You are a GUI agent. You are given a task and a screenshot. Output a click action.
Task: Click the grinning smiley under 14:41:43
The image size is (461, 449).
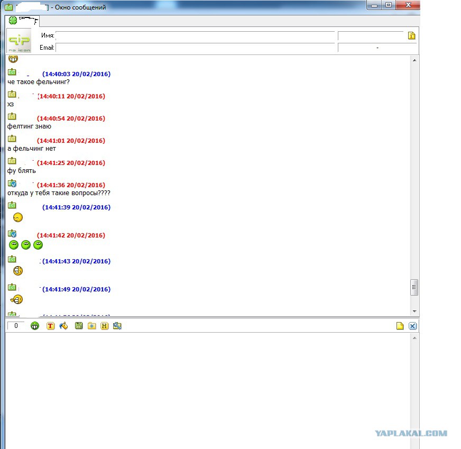tap(18, 271)
